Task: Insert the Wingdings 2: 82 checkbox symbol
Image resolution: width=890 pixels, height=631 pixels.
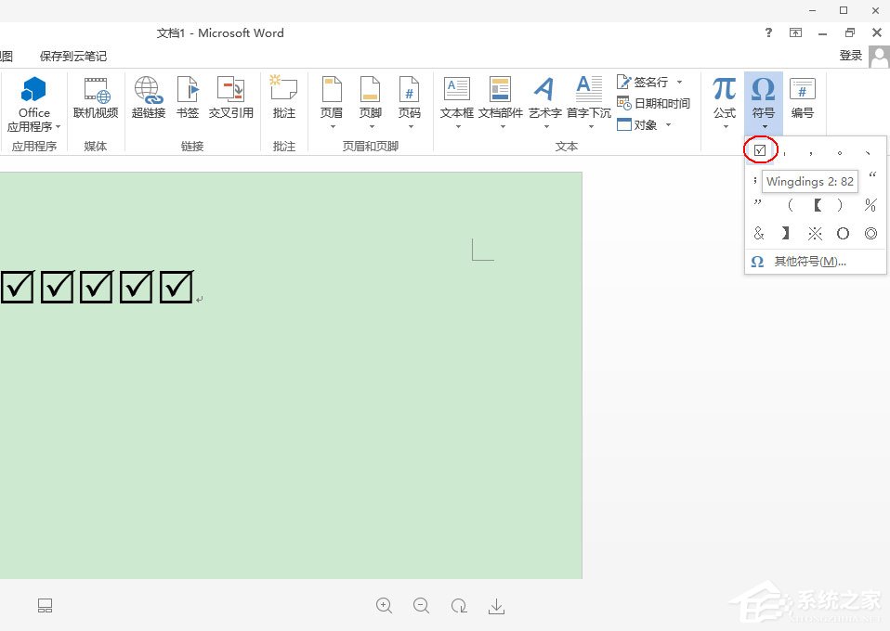Action: pyautogui.click(x=760, y=149)
